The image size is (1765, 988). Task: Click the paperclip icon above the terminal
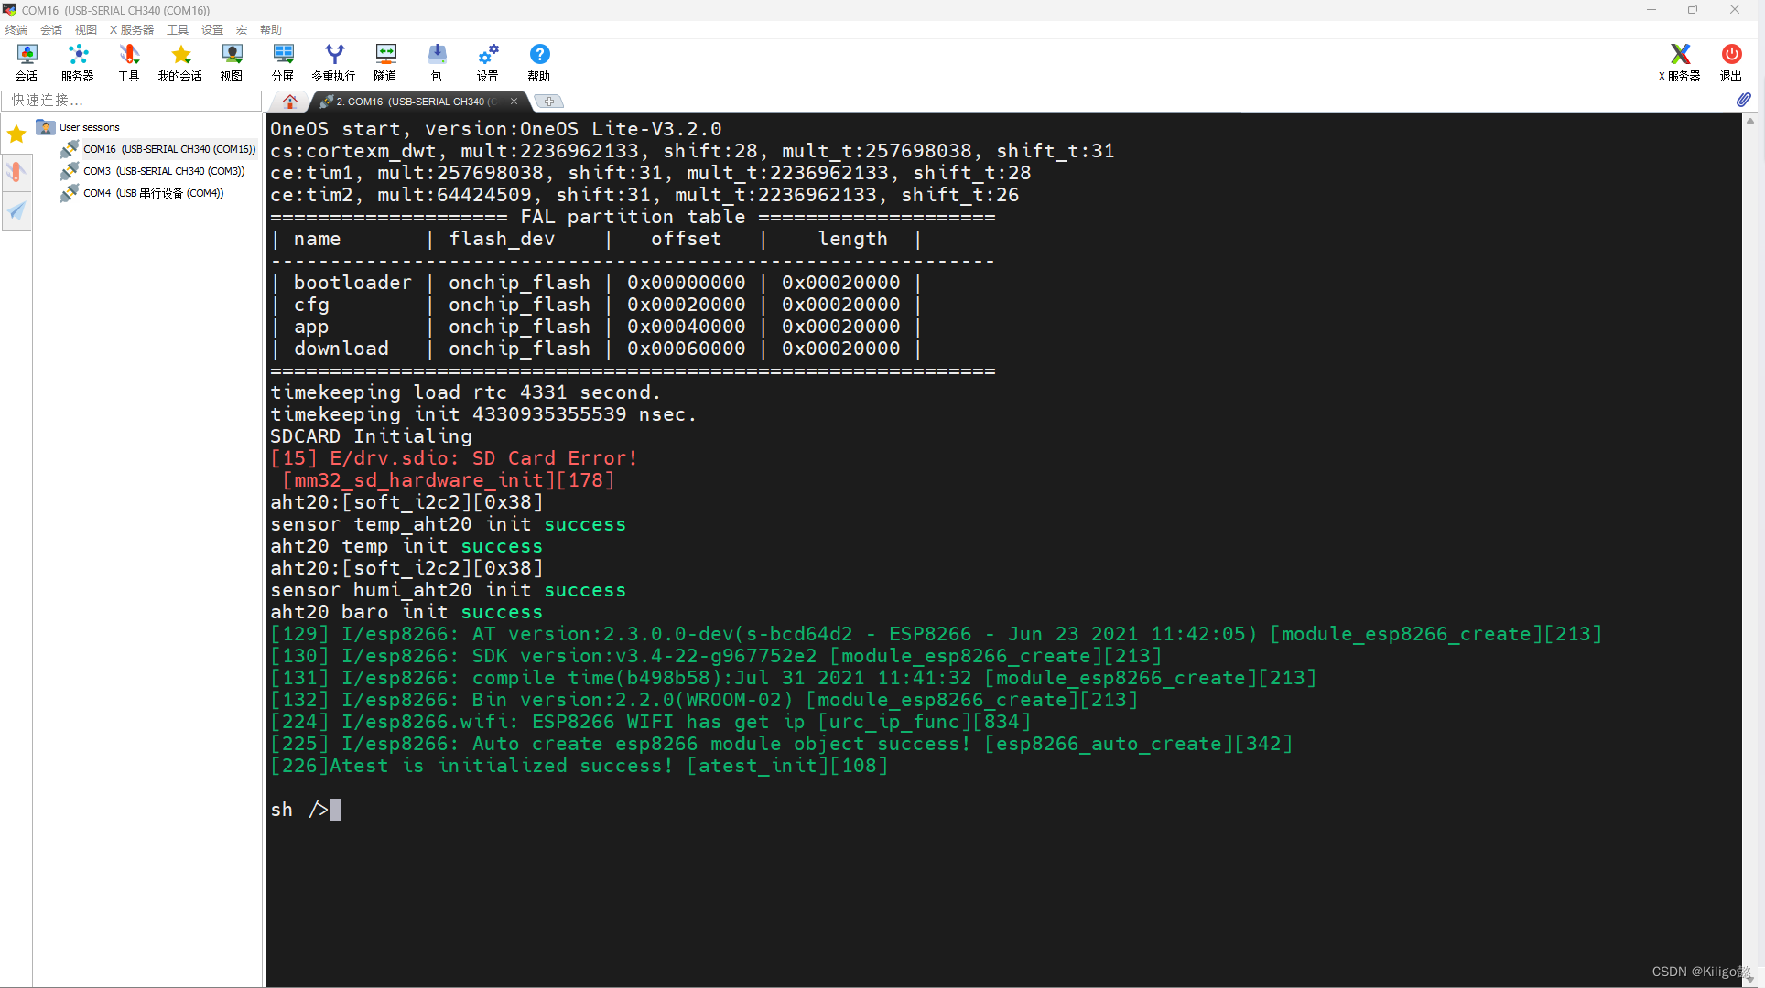pyautogui.click(x=1743, y=100)
